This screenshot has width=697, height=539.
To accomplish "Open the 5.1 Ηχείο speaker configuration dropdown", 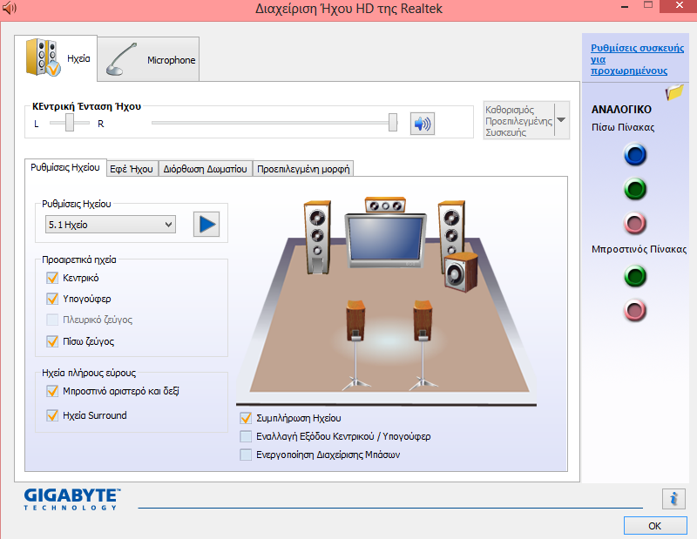I will tap(111, 225).
